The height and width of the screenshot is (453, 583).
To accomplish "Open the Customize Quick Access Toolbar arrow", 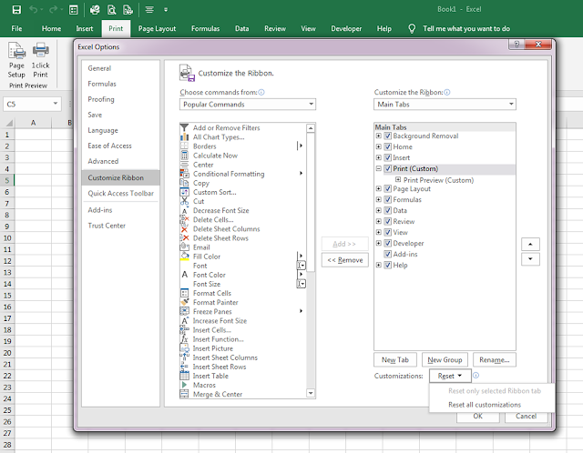I will 166,10.
